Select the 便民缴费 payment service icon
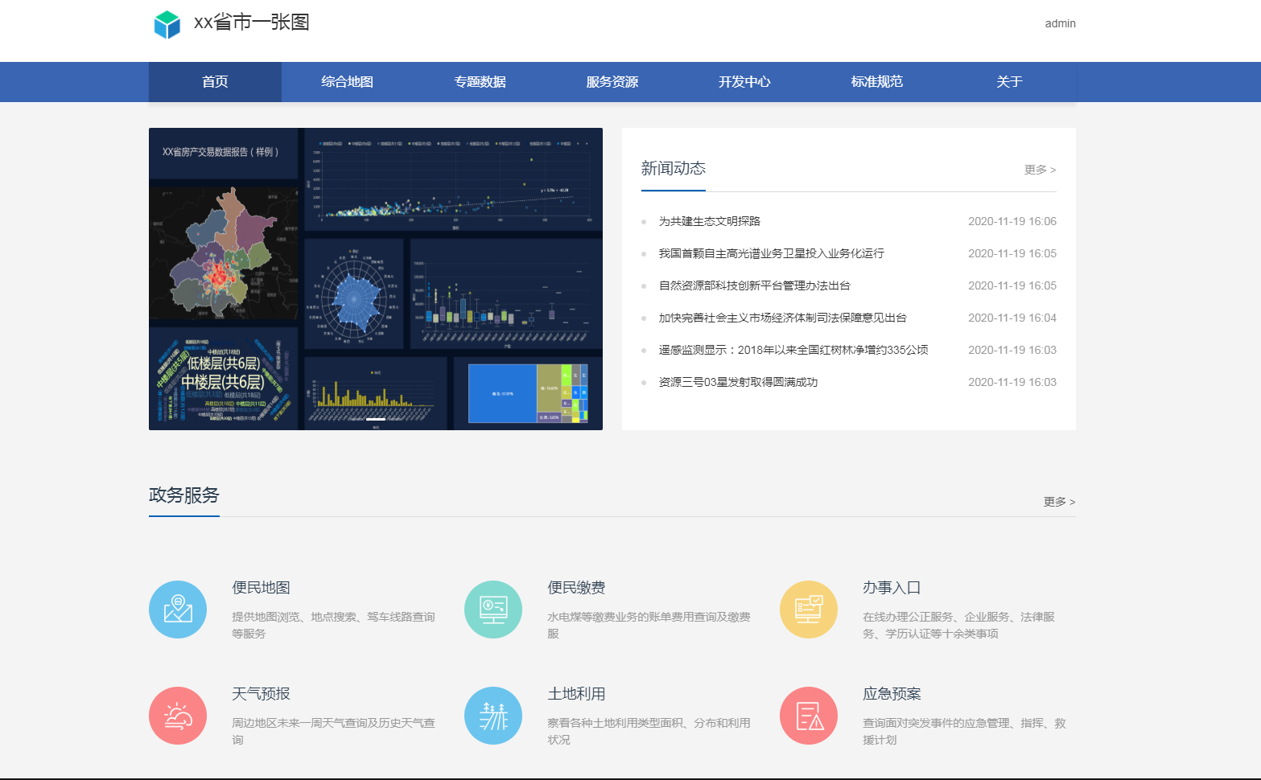The height and width of the screenshot is (780, 1261). point(493,609)
